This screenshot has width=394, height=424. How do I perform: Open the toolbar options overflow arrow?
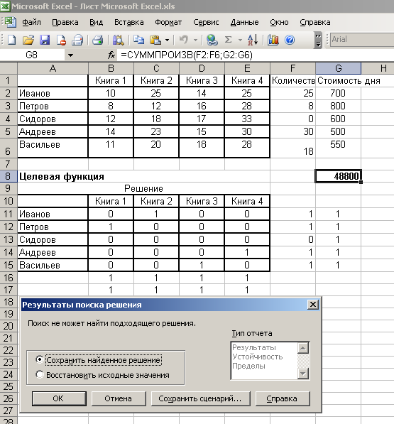click(x=318, y=40)
